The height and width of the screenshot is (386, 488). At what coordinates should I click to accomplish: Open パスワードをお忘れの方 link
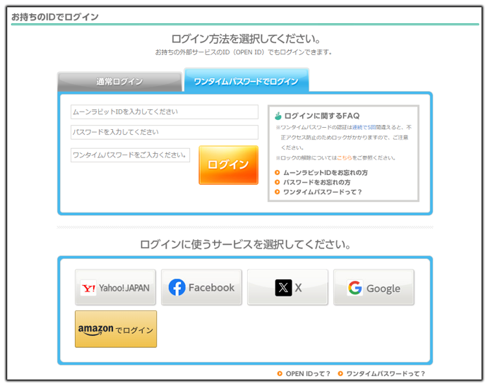[316, 182]
